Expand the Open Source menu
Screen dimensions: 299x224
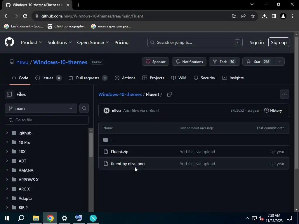tap(93, 43)
